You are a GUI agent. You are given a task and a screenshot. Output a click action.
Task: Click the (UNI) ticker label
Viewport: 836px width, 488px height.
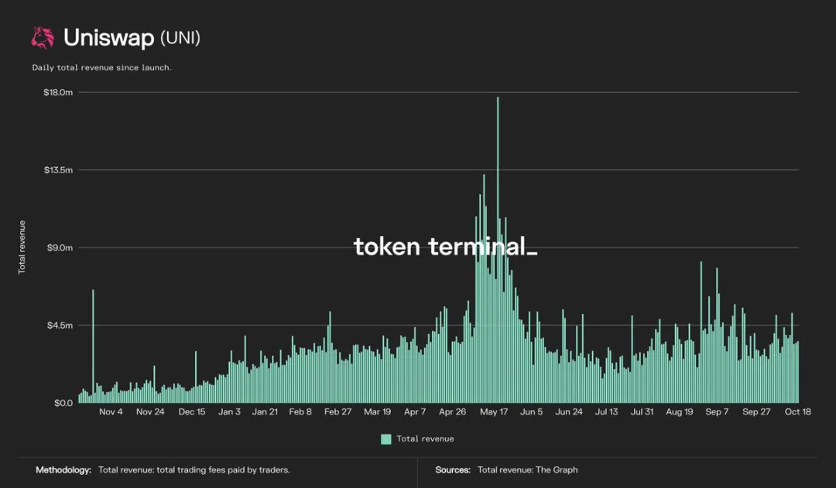point(180,38)
